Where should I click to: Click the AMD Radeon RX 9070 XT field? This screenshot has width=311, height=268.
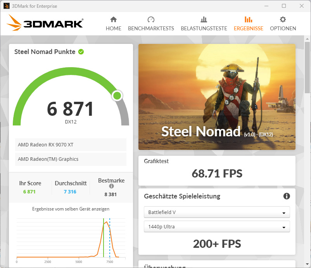tap(71, 144)
